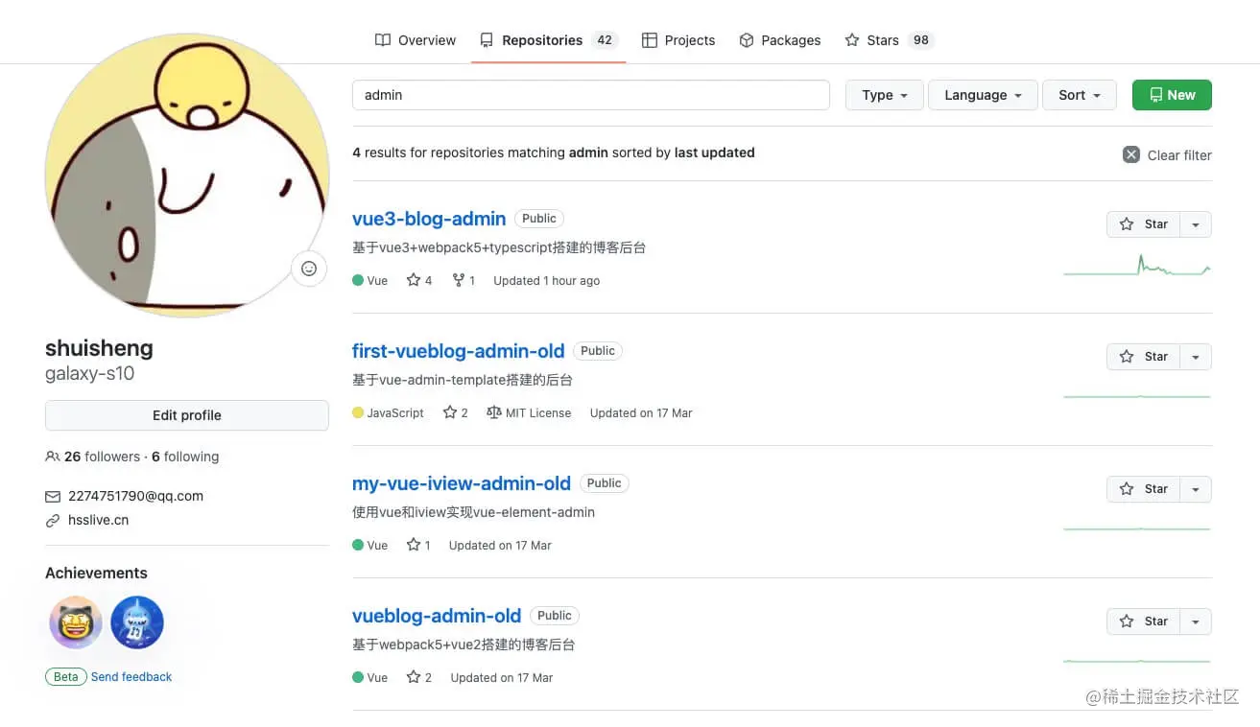
Task: Star the vueblog-admin-old repository
Action: pyautogui.click(x=1143, y=621)
